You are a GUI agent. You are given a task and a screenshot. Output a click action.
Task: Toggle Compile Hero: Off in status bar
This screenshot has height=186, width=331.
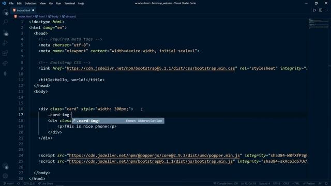coord(225,183)
